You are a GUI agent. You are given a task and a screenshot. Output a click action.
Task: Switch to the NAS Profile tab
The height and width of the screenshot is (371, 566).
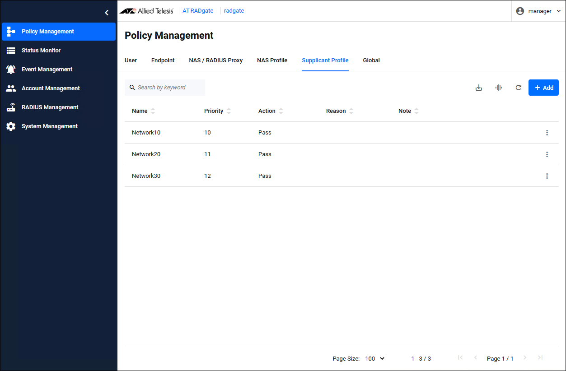click(x=272, y=60)
